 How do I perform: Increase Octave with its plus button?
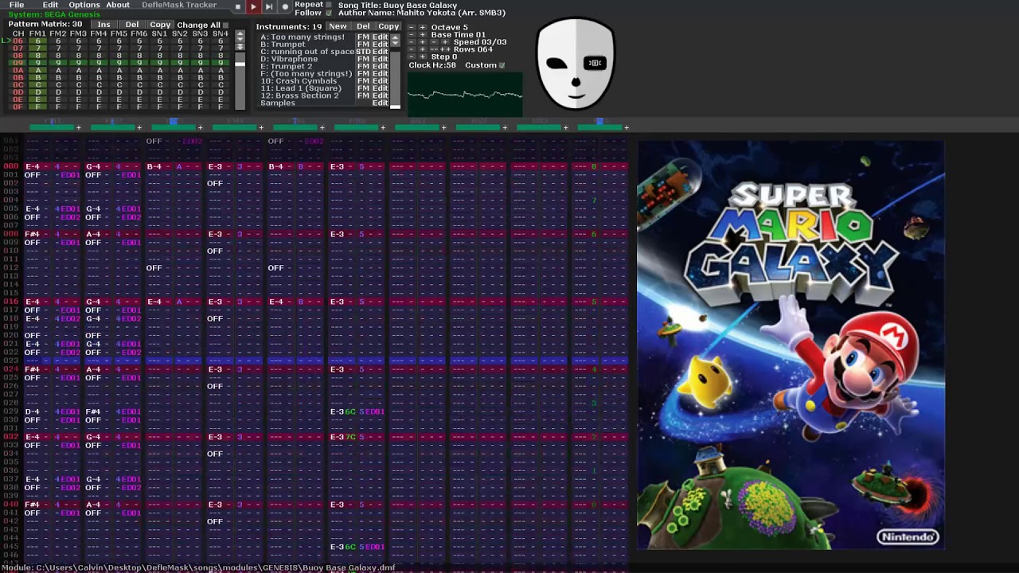click(x=423, y=27)
